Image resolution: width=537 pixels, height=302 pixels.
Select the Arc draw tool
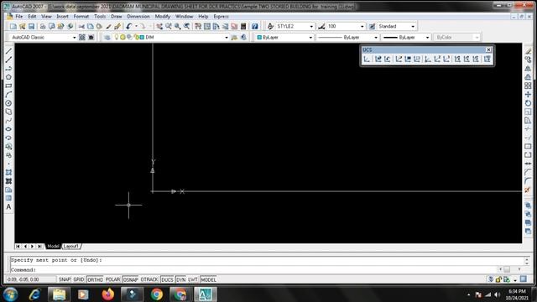[x=8, y=95]
